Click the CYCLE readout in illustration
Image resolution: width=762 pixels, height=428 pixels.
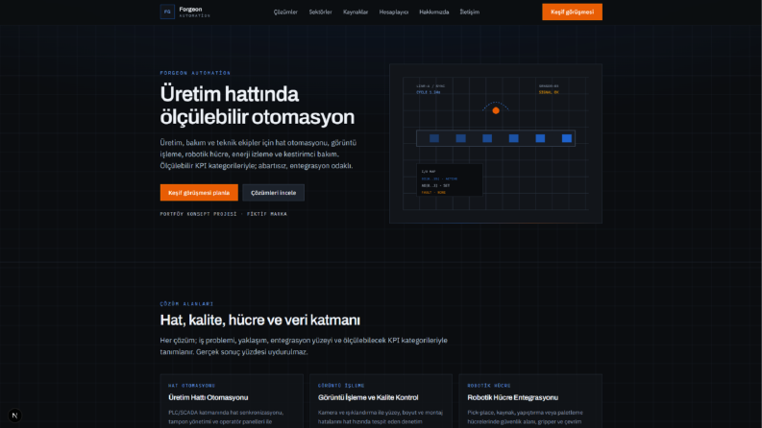(429, 92)
